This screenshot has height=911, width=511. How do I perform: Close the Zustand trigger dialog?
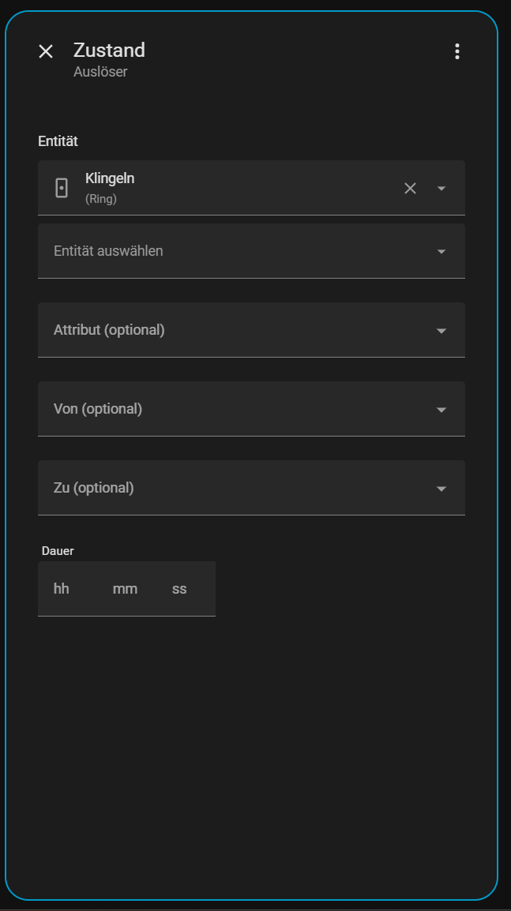(46, 51)
